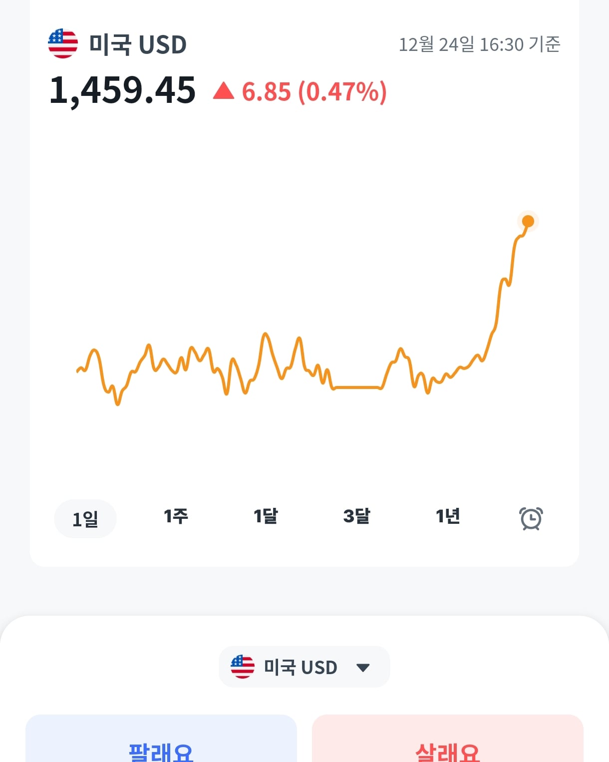Expand the currency selector dropdown arrow
The width and height of the screenshot is (609, 762).
click(363, 668)
